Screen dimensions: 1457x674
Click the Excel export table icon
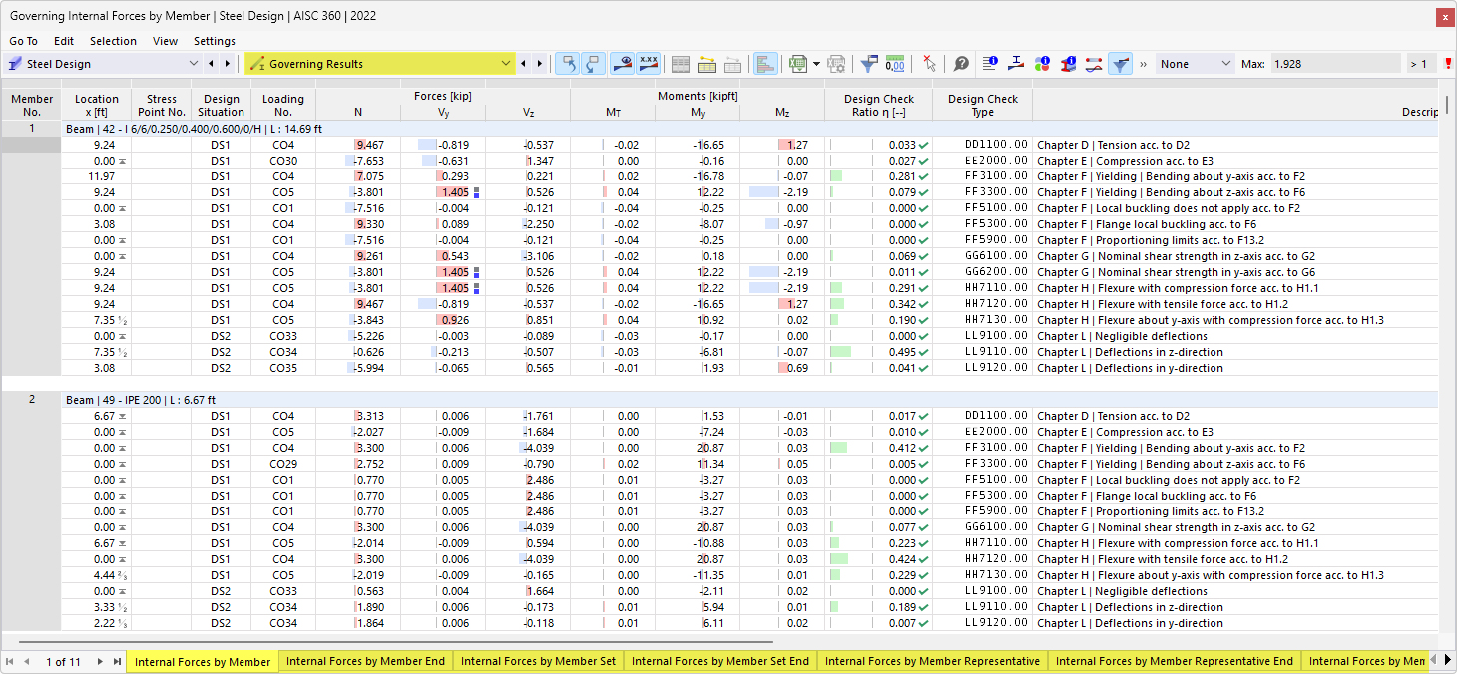(x=798, y=64)
